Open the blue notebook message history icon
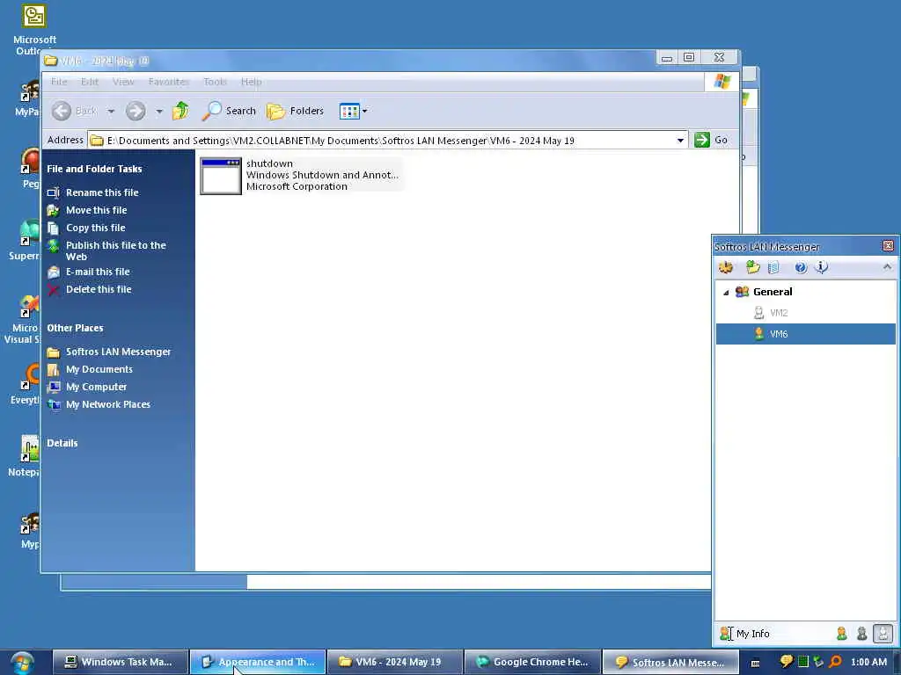The height and width of the screenshot is (675, 901). (x=773, y=267)
